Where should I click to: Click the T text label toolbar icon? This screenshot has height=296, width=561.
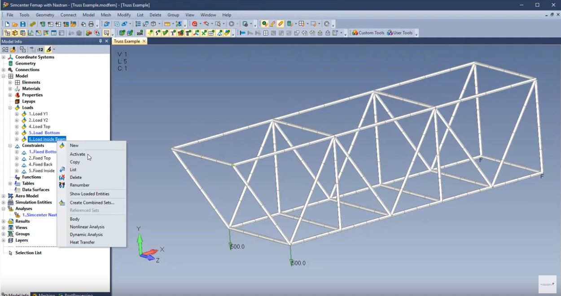173,33
